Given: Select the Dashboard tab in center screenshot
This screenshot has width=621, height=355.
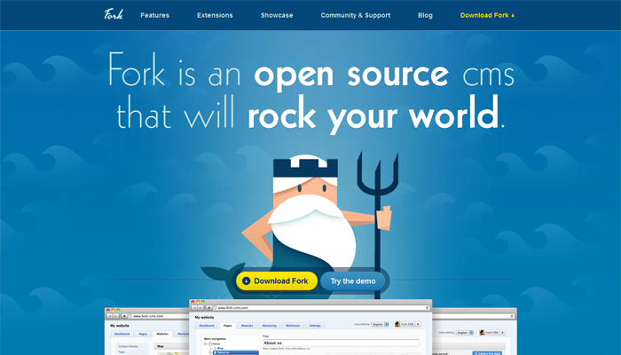Looking at the screenshot, I should coord(207,326).
